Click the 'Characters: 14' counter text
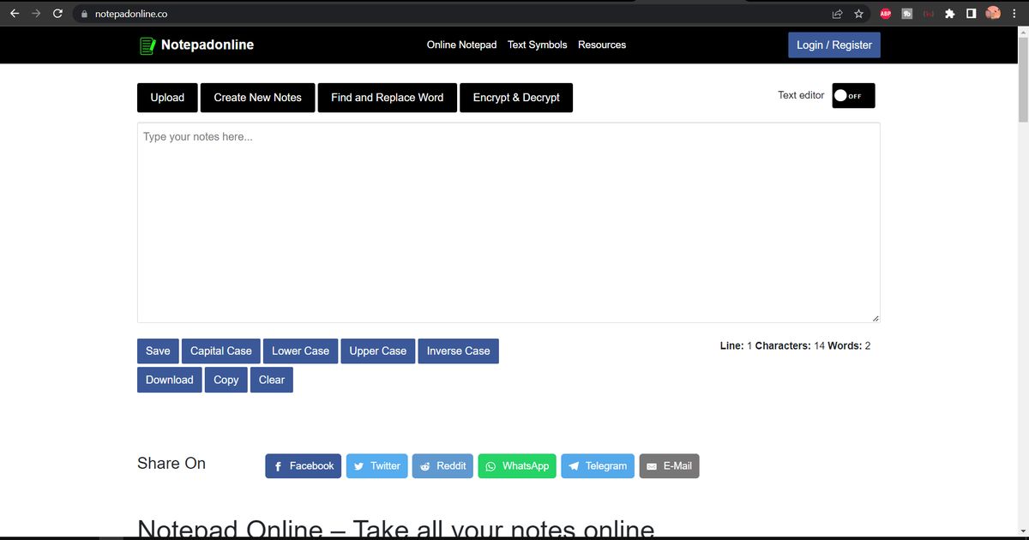Screen dimensions: 1029x540 tap(790, 346)
